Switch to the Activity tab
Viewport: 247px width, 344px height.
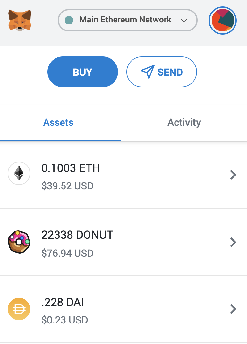pos(184,122)
